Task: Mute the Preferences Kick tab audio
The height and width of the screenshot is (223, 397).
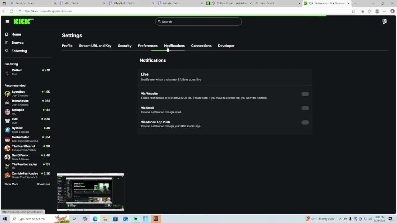Action: 311,3
